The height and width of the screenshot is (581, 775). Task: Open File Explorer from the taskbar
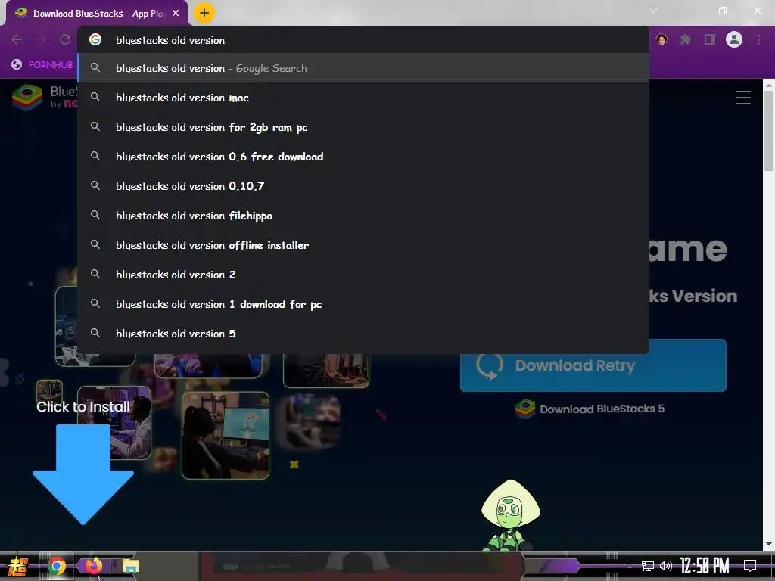(x=130, y=566)
